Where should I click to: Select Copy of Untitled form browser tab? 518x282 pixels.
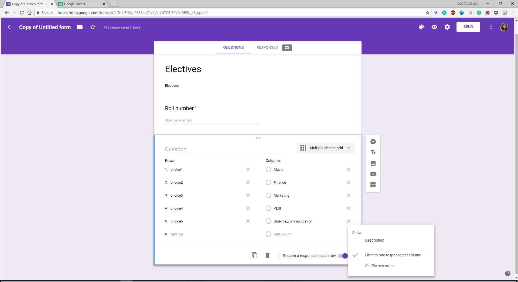[29, 4]
